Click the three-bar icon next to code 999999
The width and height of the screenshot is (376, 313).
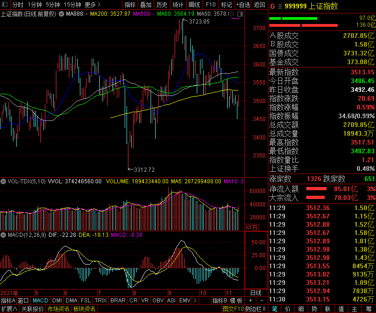[x=279, y=6]
